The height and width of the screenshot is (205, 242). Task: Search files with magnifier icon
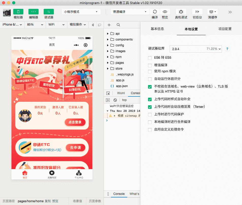click(118, 25)
